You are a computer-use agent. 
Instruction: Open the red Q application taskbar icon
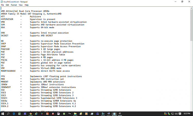tap(53, 114)
